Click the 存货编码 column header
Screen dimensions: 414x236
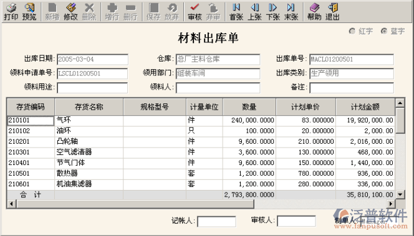click(x=31, y=107)
